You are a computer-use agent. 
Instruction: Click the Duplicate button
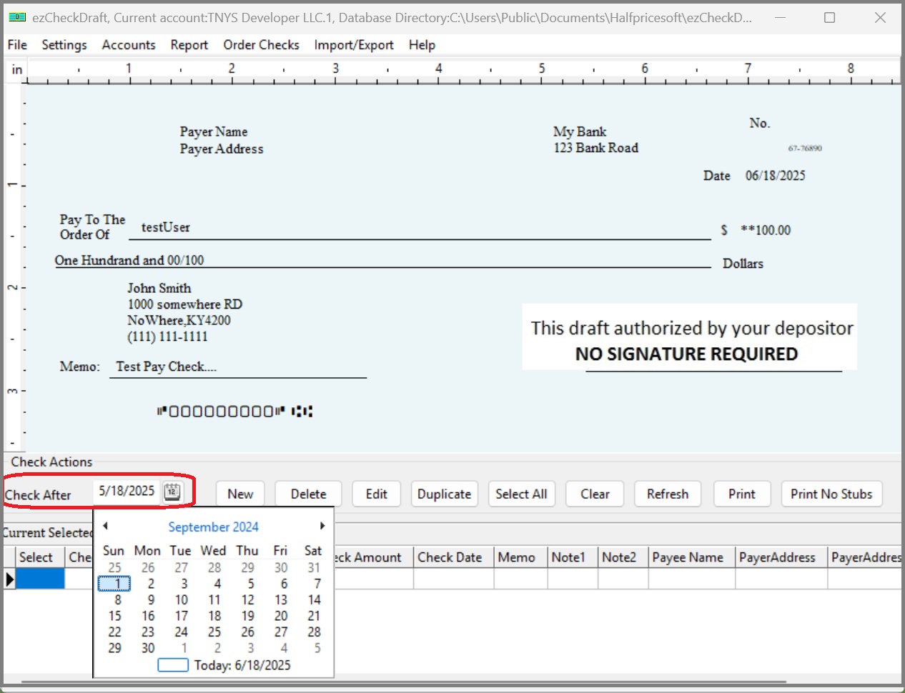444,494
